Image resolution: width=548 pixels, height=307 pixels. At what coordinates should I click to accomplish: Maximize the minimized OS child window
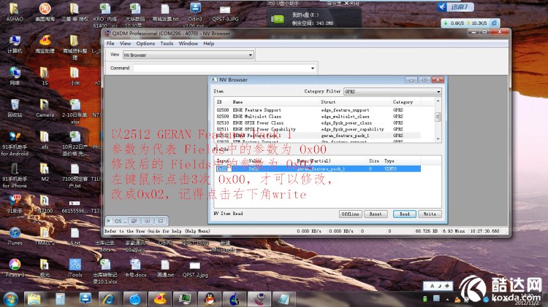[x=147, y=221]
